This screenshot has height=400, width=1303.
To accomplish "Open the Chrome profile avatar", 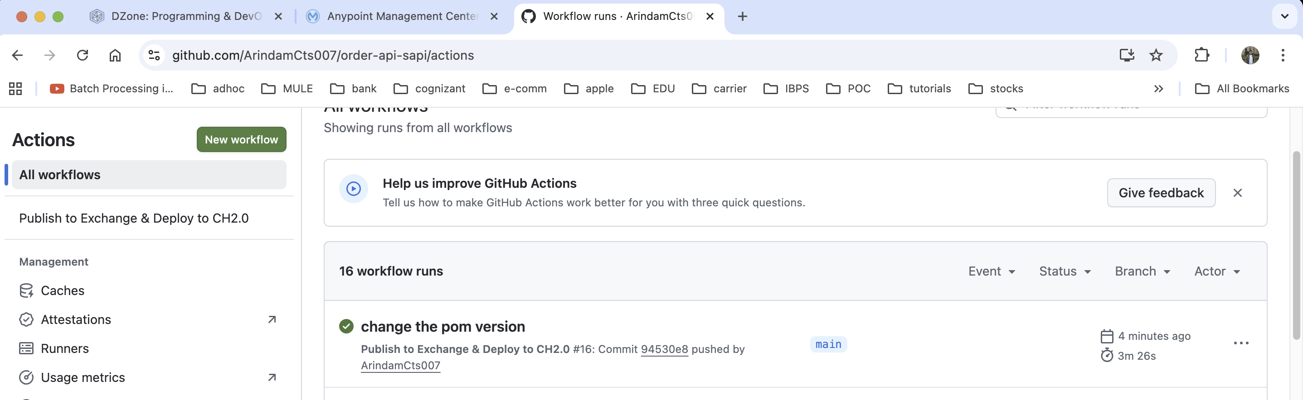I will tap(1250, 55).
